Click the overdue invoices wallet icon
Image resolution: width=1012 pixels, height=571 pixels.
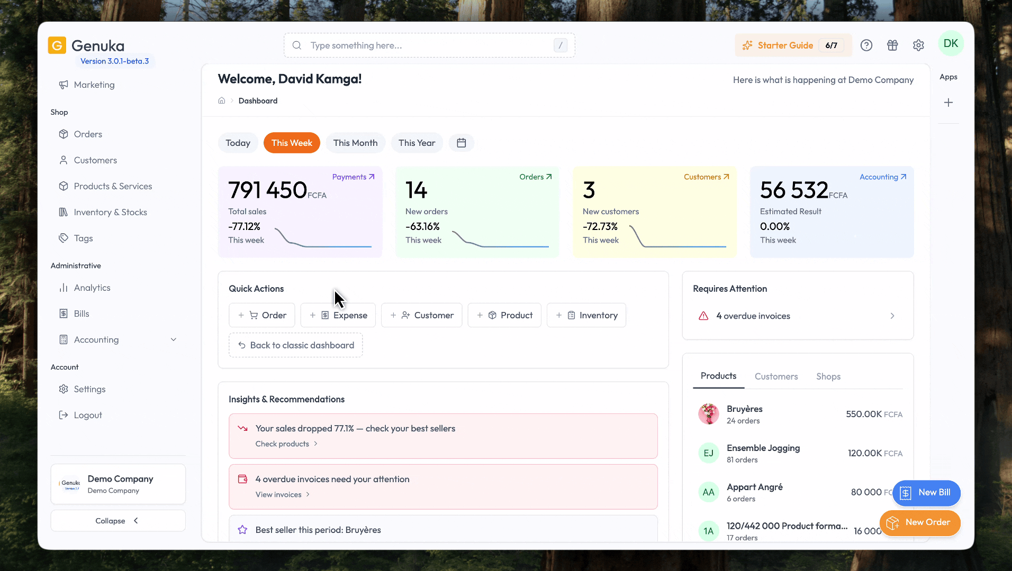coord(242,479)
